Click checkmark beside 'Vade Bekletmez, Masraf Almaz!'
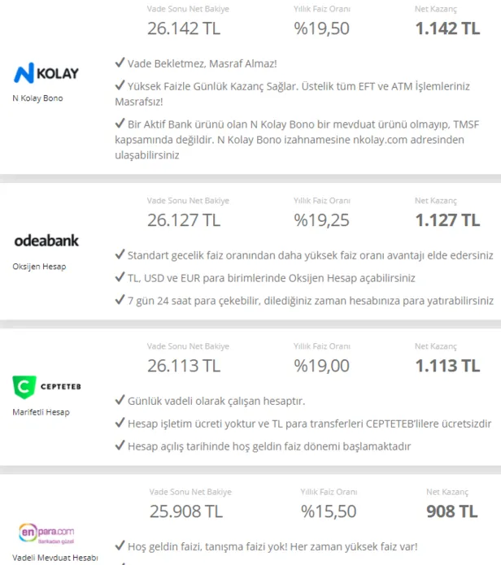Screen dimensions: 501x565 [120, 61]
